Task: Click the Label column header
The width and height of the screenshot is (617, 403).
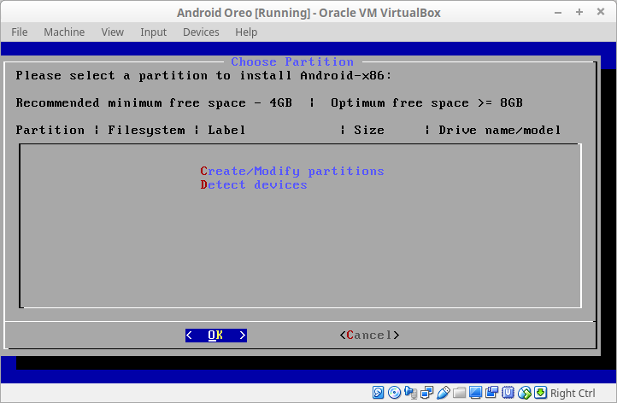Action: (226, 130)
